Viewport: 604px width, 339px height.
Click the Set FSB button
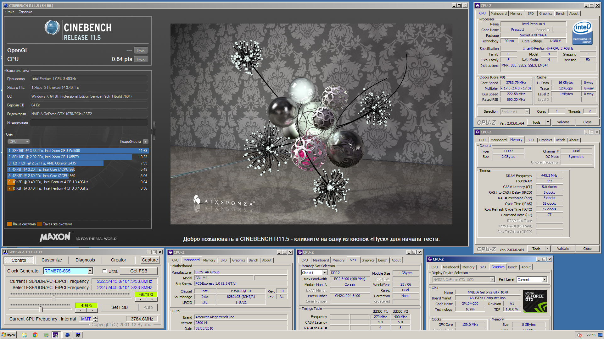click(x=120, y=307)
